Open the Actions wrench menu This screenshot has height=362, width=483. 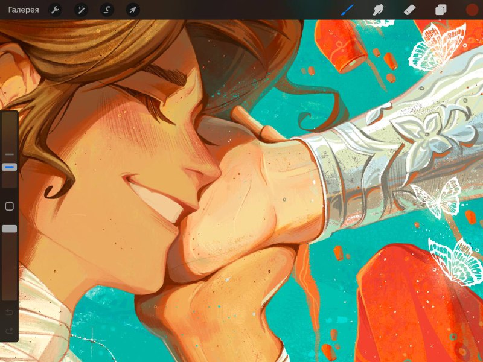56,10
